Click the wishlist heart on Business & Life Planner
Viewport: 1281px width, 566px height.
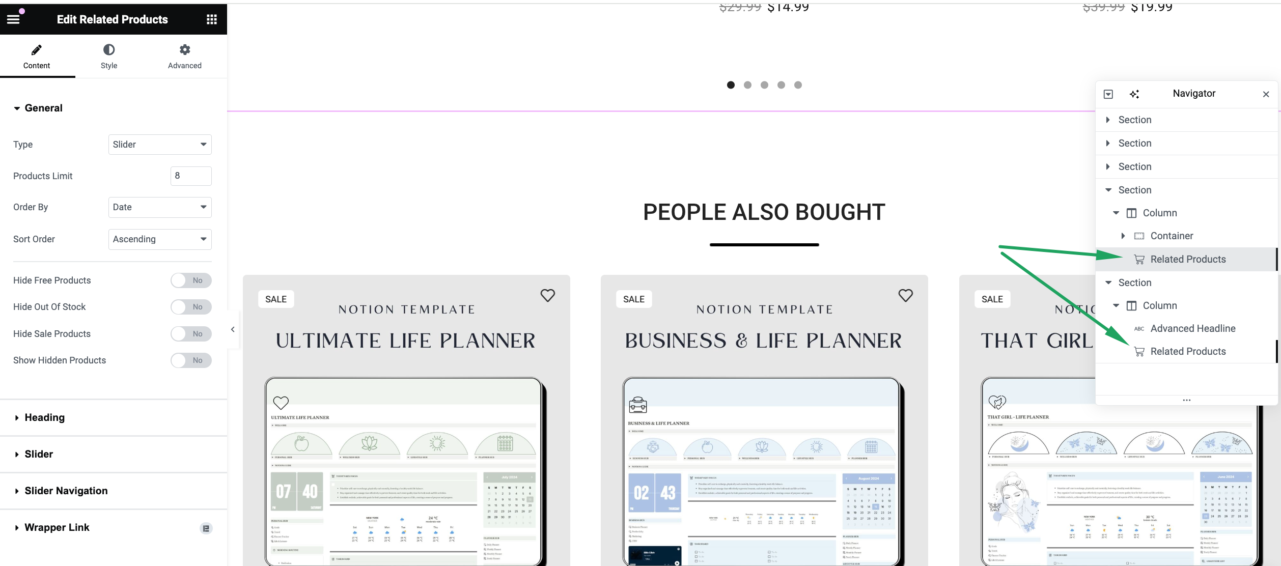906,295
